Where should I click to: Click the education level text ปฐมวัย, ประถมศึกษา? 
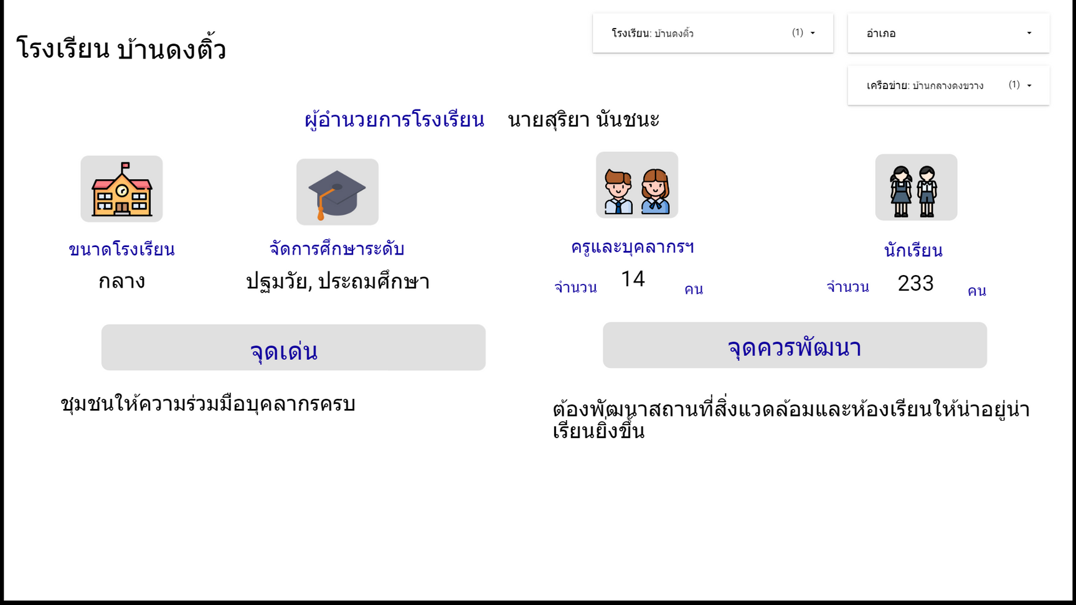click(x=337, y=282)
